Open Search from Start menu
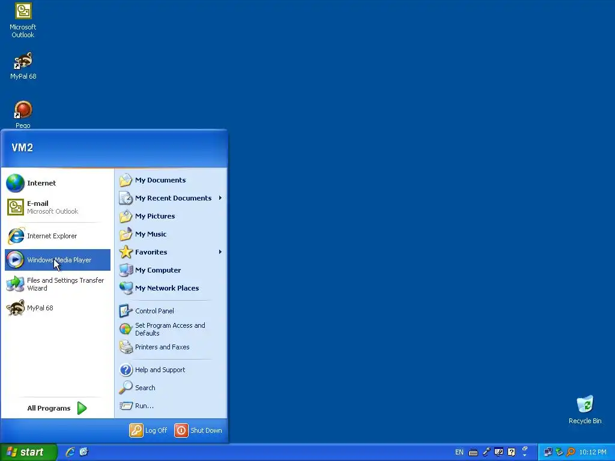Screen dimensions: 615x461 tap(171, 388)
